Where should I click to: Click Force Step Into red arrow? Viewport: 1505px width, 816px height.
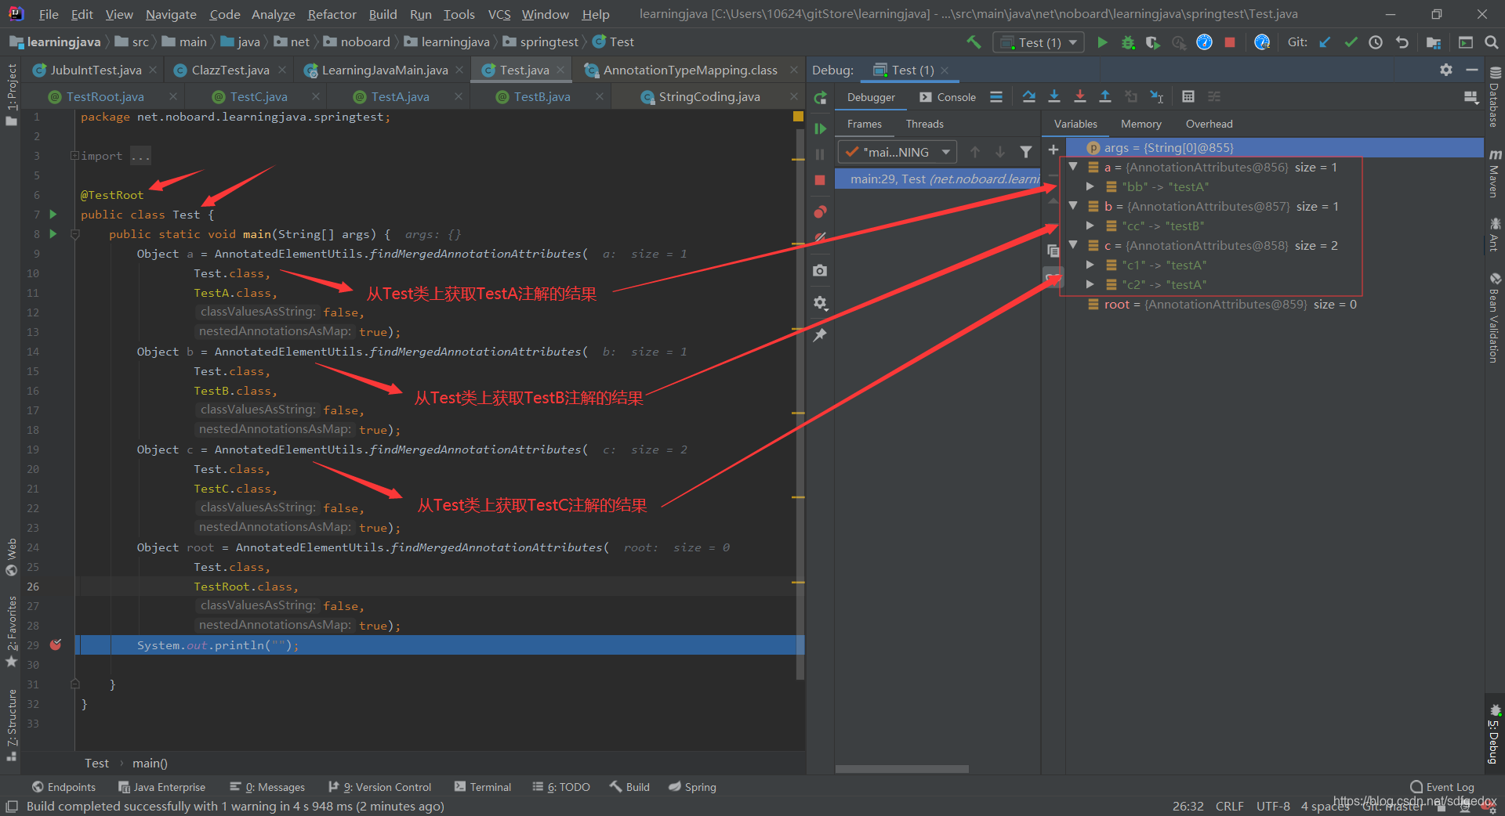pos(1079,96)
